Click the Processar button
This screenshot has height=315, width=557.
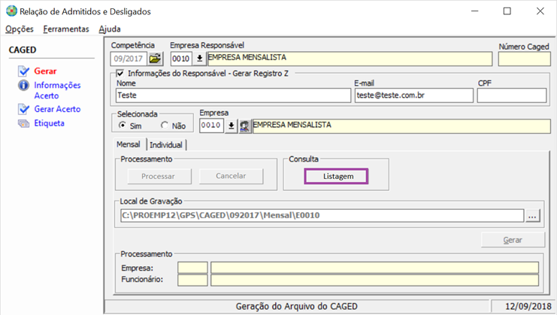(x=159, y=176)
